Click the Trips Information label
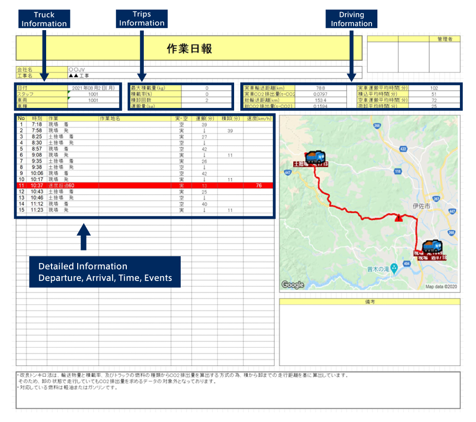This screenshot has height=422, width=476. click(x=142, y=18)
